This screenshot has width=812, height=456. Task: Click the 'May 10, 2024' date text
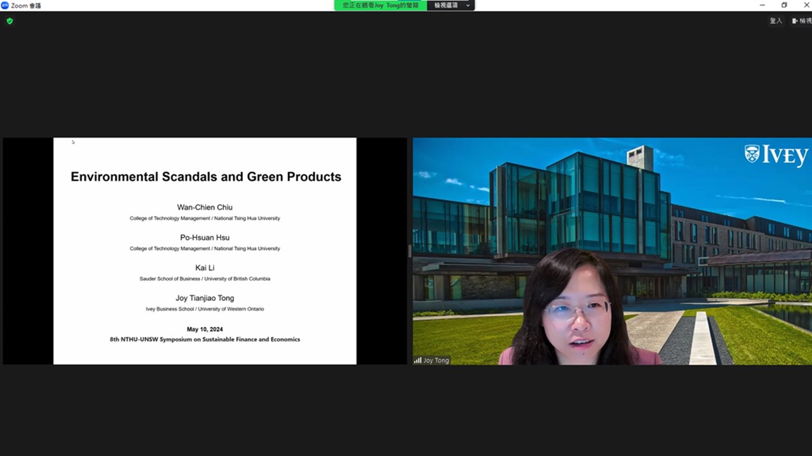(x=205, y=329)
